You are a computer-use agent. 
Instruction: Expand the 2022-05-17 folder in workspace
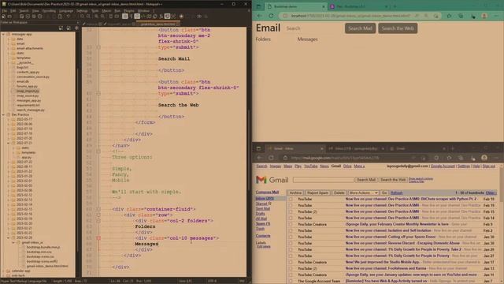pos(9,119)
